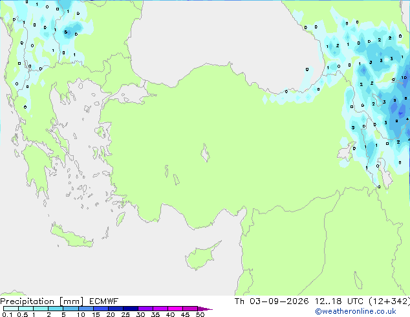Pick the 0.5 mm precipitation legend color
Screen dimensions: 410x317
click(26, 309)
